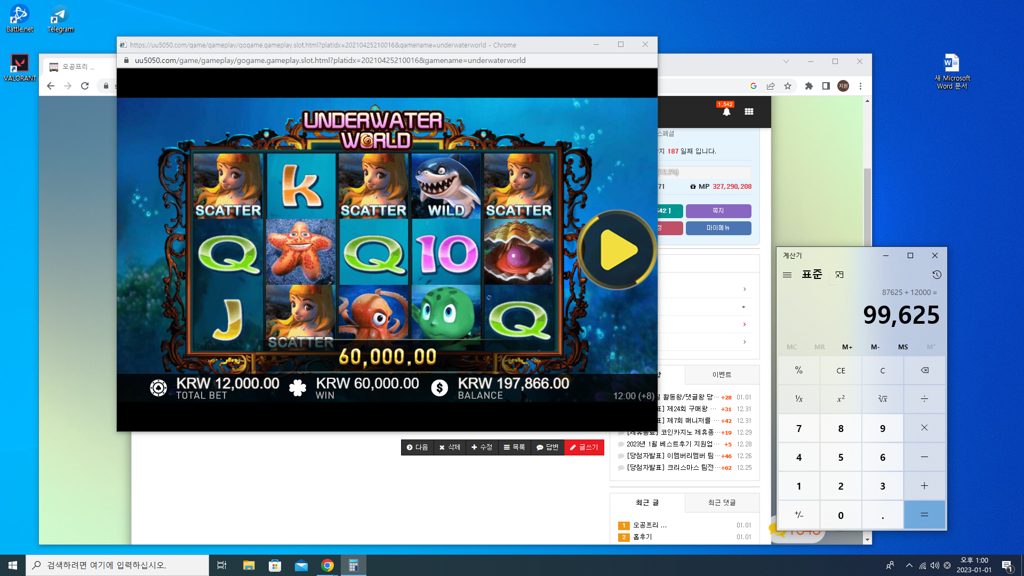The image size is (1024, 576).
Task: Open the 제24회 구매왕 announcement link
Action: pyautogui.click(x=687, y=409)
